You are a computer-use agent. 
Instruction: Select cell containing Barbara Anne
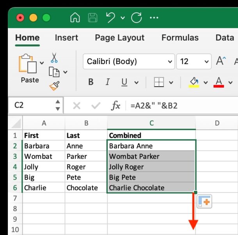pos(151,146)
